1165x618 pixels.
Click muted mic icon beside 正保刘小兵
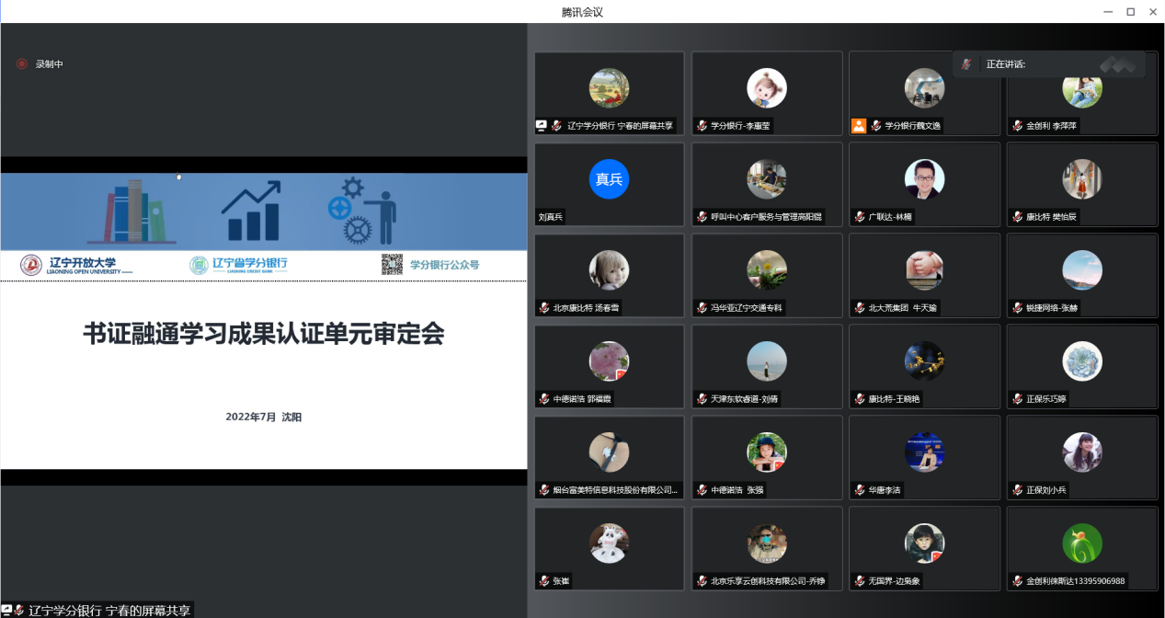click(x=1018, y=490)
